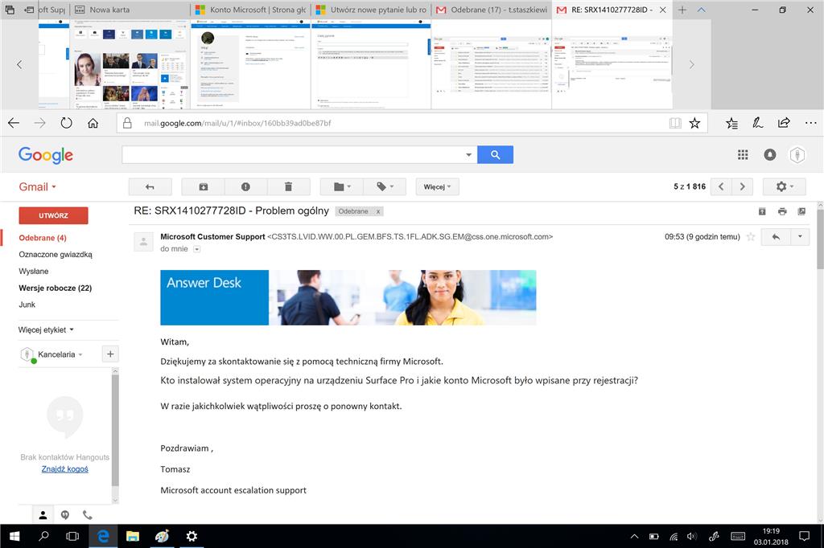Switch to the Odebrane (17) Gmail tab
The image size is (824, 548).
point(492,10)
